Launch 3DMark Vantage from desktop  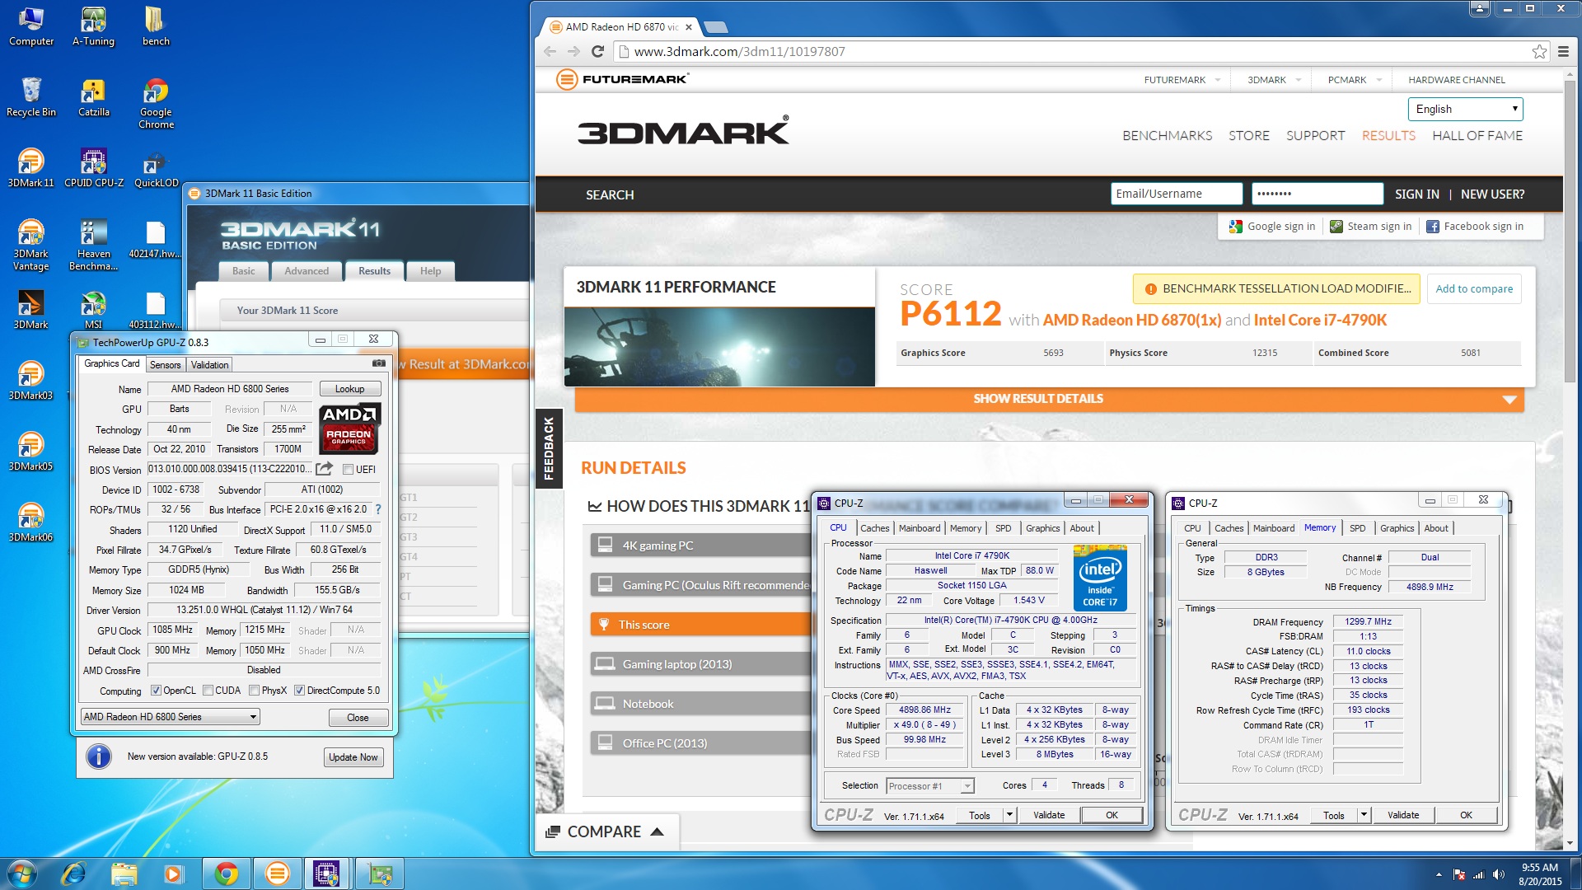pyautogui.click(x=30, y=245)
